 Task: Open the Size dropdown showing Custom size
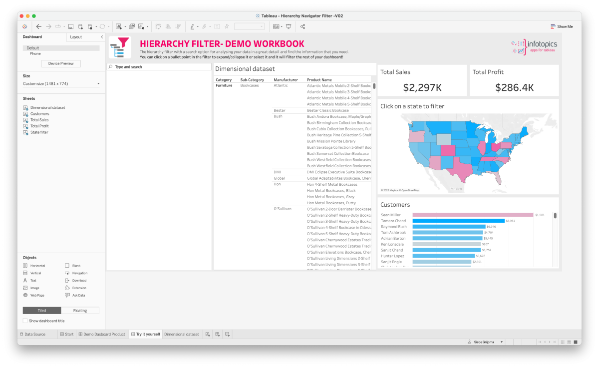pos(61,82)
